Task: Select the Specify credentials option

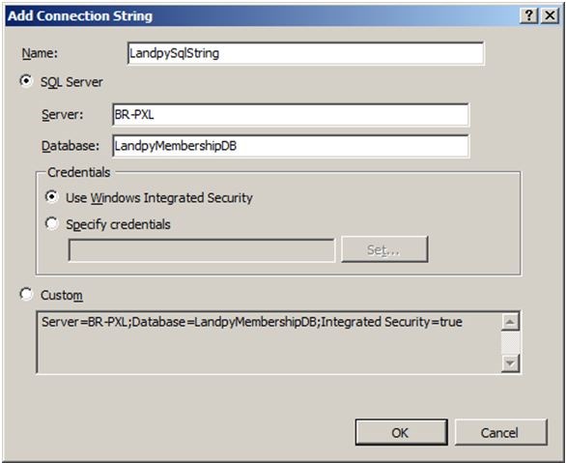Action: 51,223
